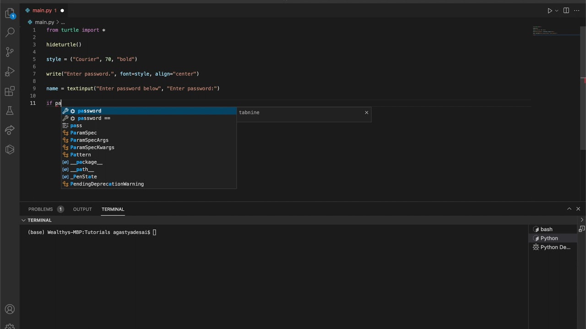Click the terminal prompt input area
586x329 pixels.
coord(154,232)
